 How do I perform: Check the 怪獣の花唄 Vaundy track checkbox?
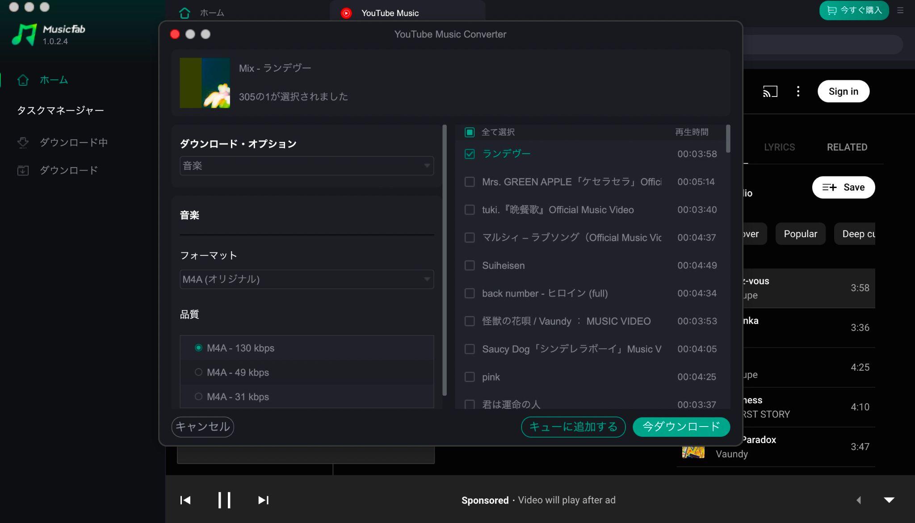pos(469,321)
